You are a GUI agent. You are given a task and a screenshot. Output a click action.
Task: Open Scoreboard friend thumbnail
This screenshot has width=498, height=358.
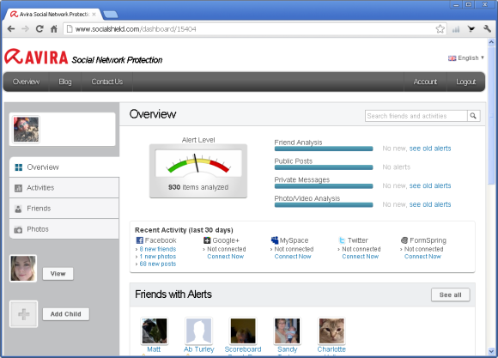point(243,331)
